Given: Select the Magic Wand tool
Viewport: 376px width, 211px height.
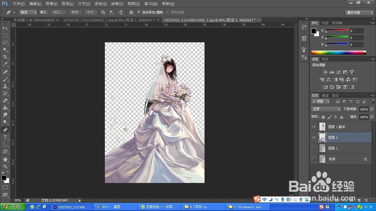Looking at the screenshot, I should pyautogui.click(x=5, y=50).
